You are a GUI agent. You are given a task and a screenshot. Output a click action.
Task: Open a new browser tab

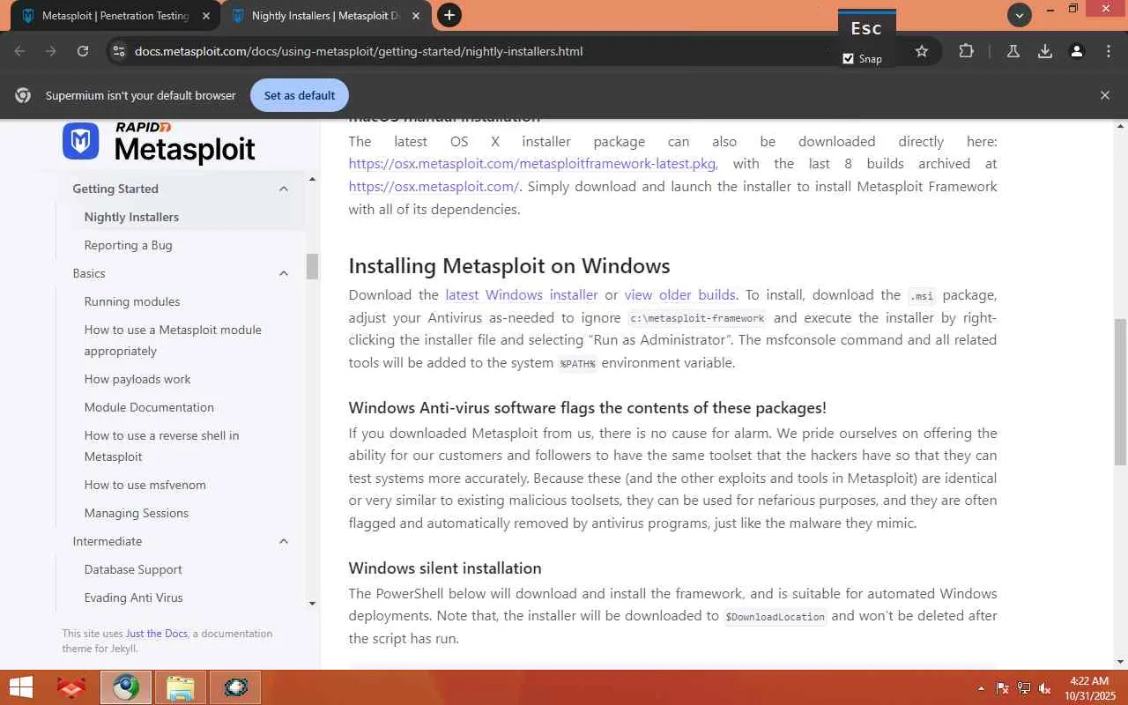449,15
